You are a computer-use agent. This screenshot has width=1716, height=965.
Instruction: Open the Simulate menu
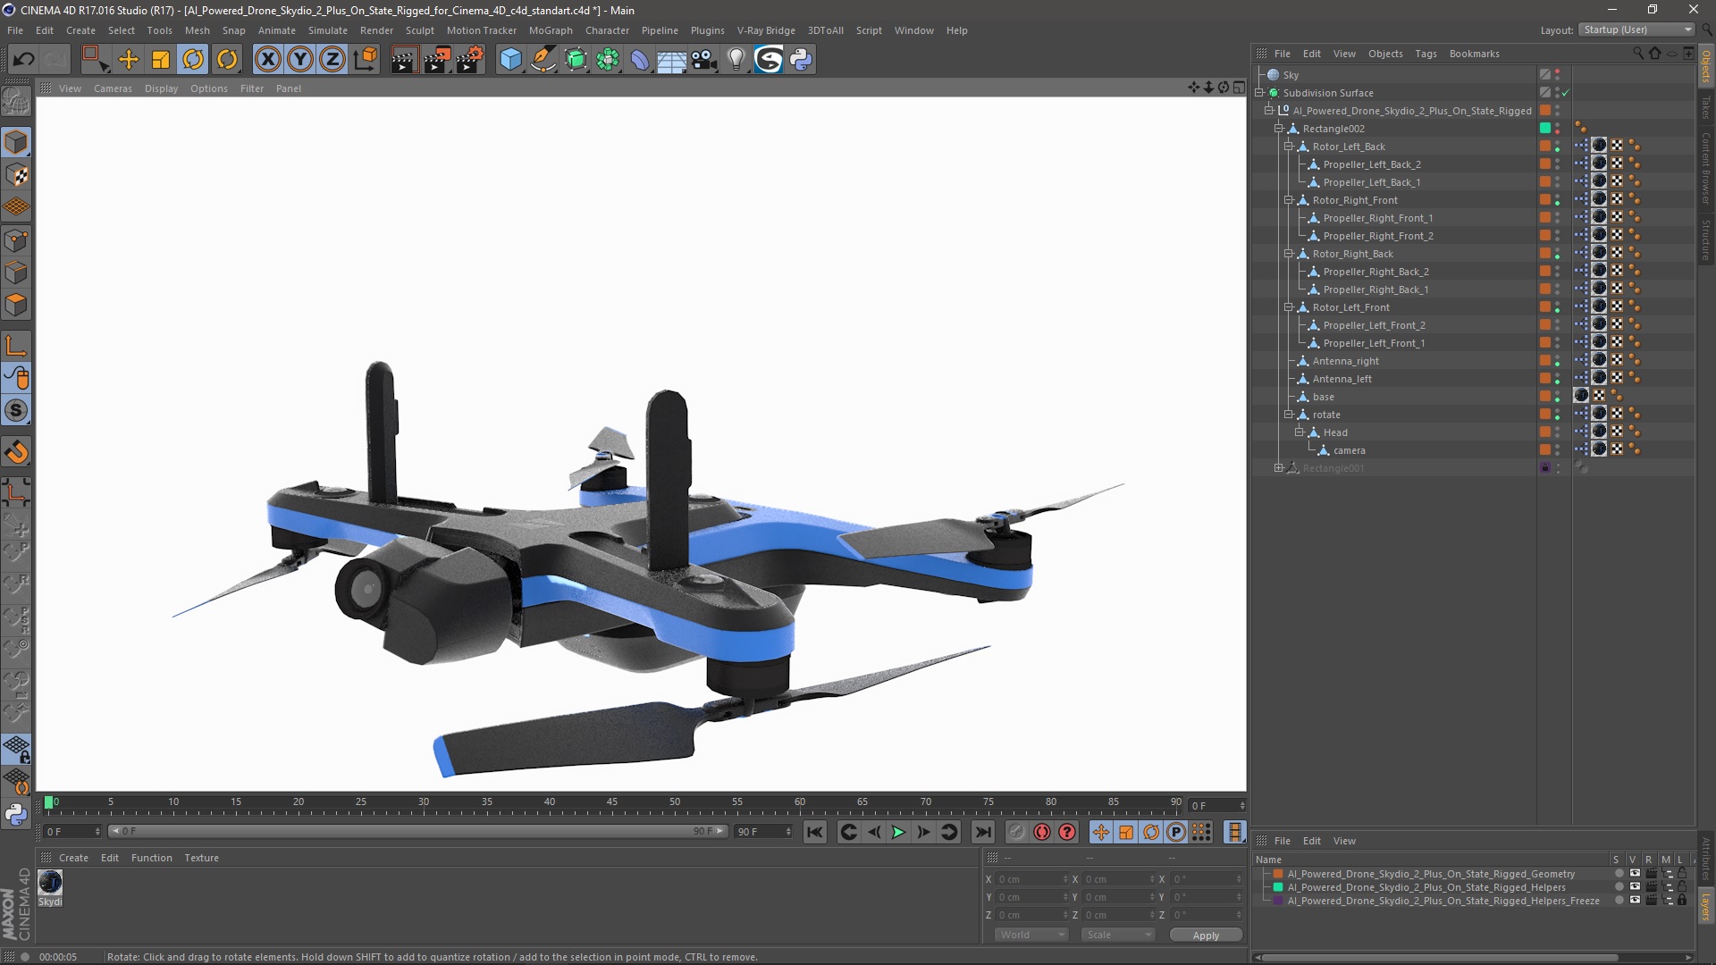[x=328, y=30]
